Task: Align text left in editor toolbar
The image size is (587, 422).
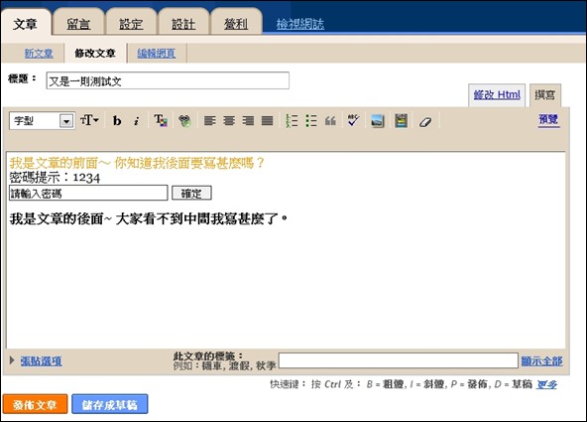Action: tap(209, 121)
